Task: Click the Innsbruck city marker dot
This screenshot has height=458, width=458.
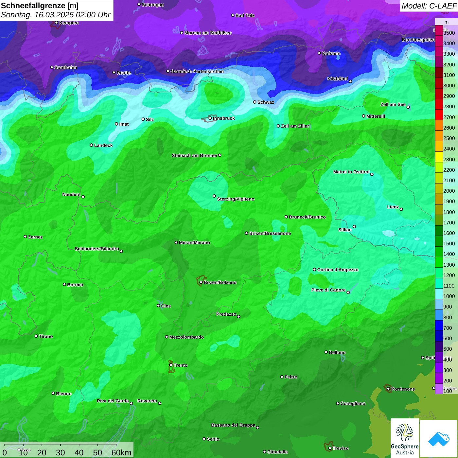Action: coord(210,118)
